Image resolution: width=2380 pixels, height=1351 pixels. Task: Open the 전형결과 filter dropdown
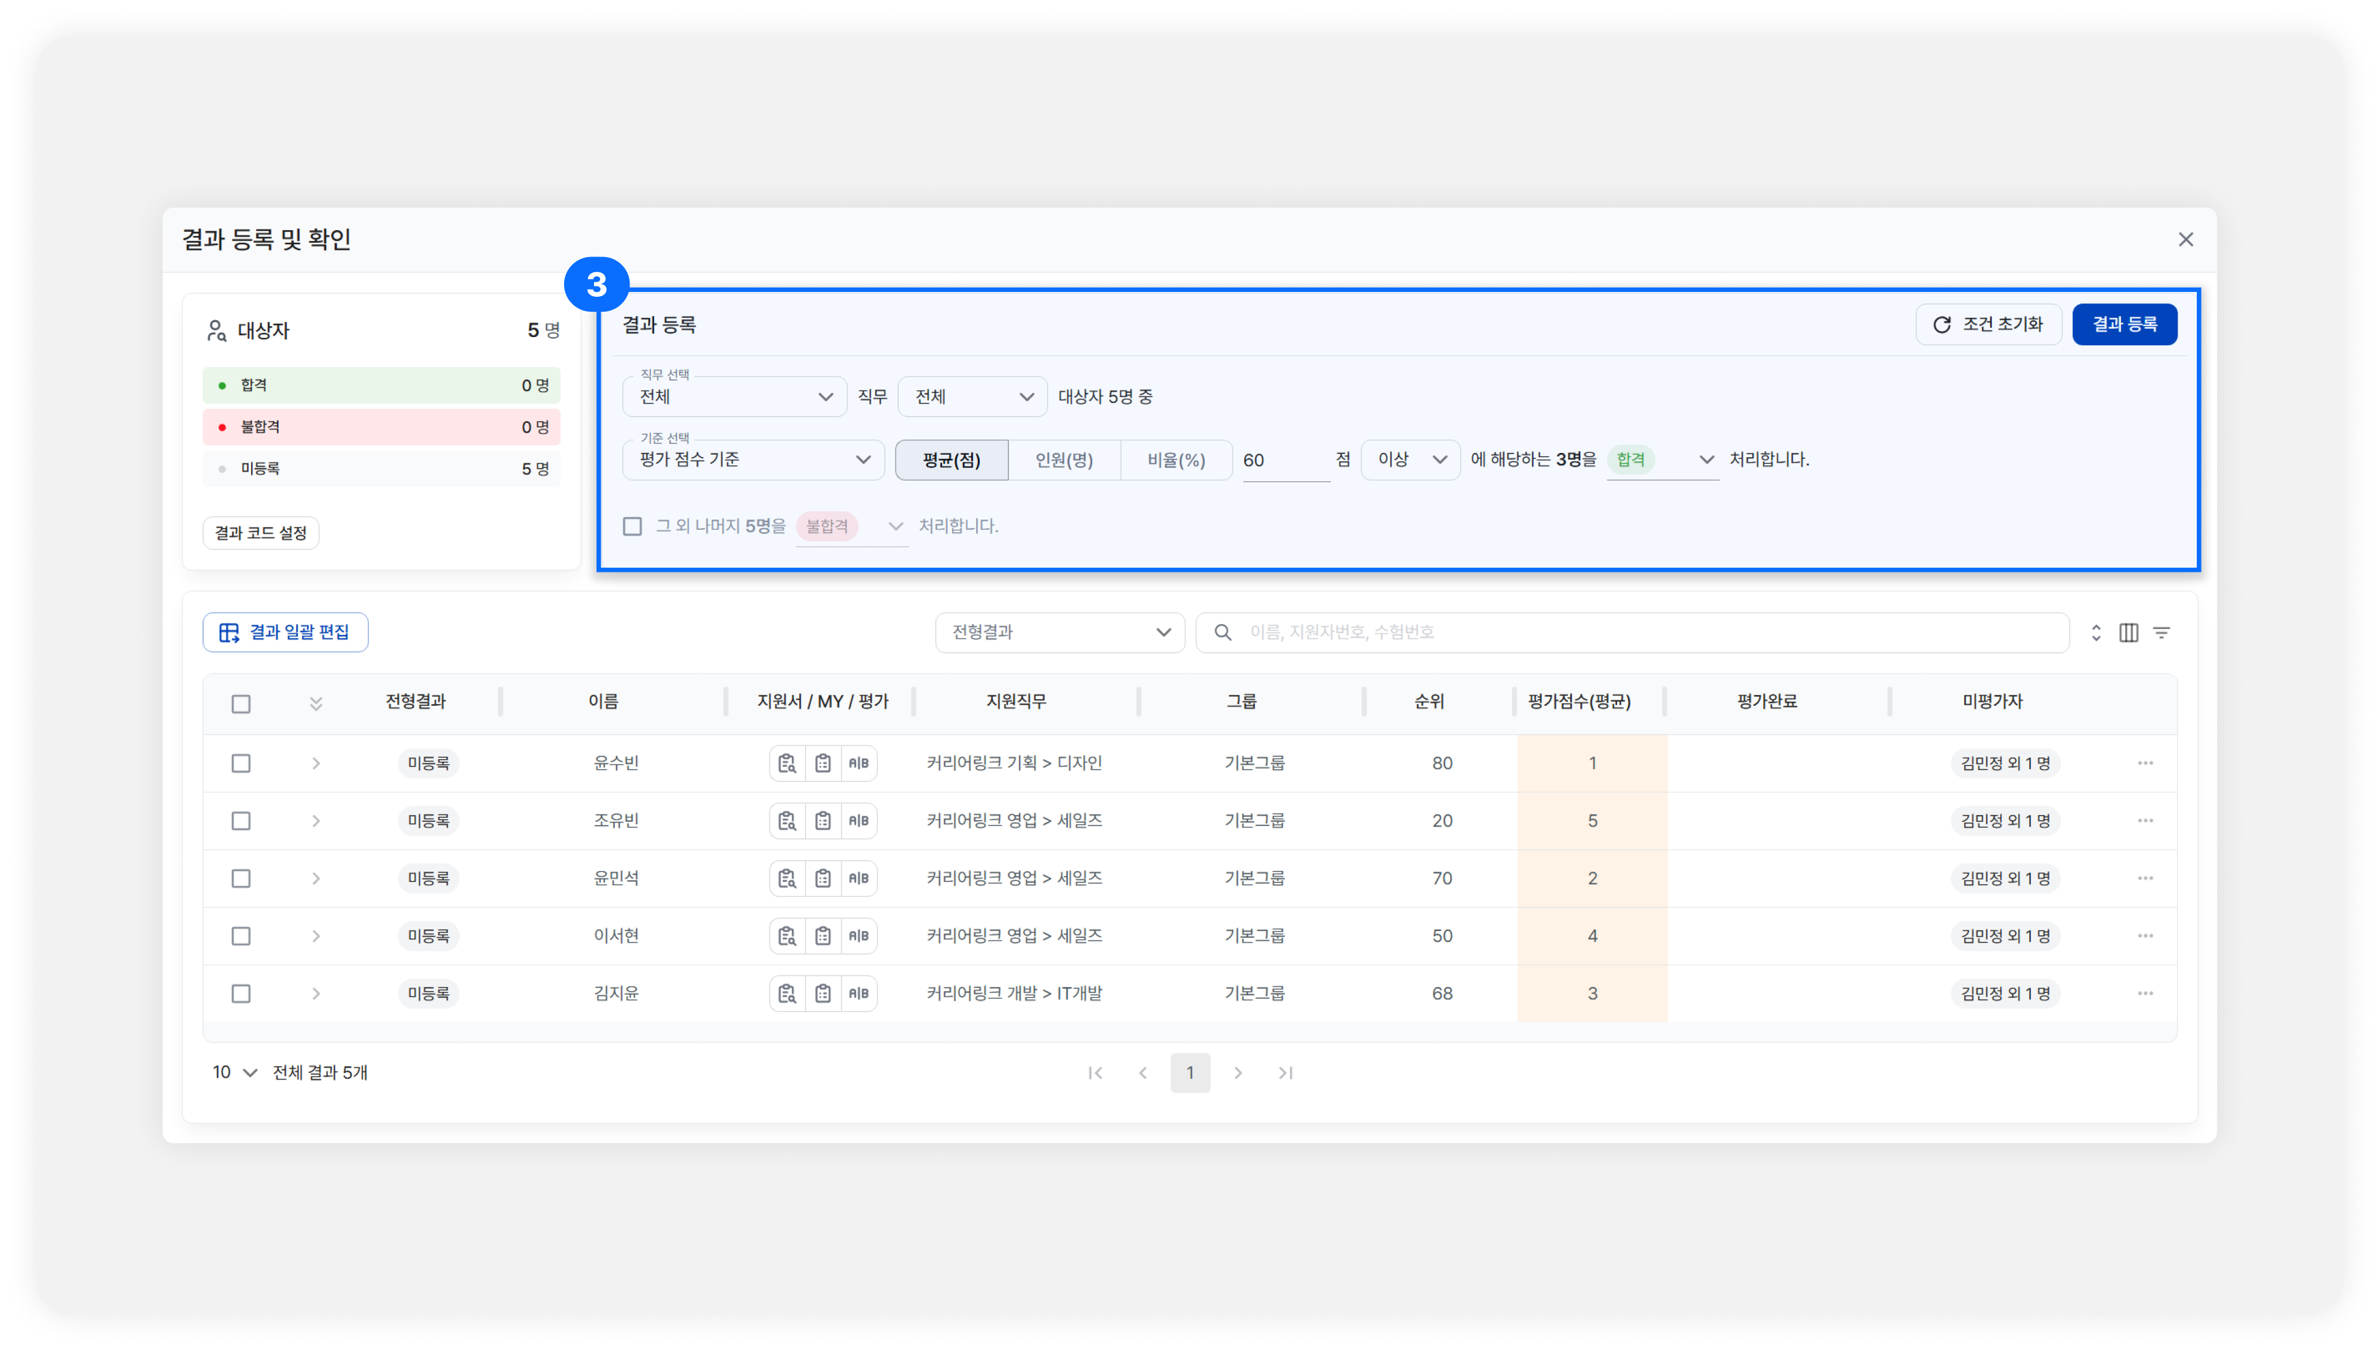point(1060,632)
